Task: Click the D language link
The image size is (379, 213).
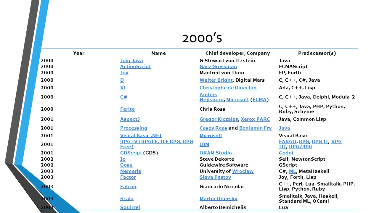Action: (122, 80)
